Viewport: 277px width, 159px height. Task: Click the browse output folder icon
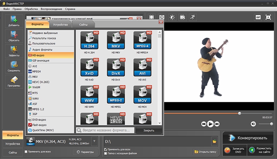coord(214,141)
